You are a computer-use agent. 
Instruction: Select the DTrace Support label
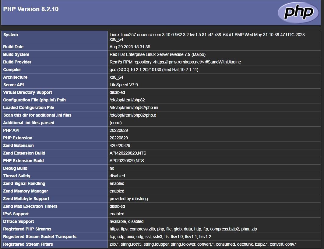click(x=19, y=221)
